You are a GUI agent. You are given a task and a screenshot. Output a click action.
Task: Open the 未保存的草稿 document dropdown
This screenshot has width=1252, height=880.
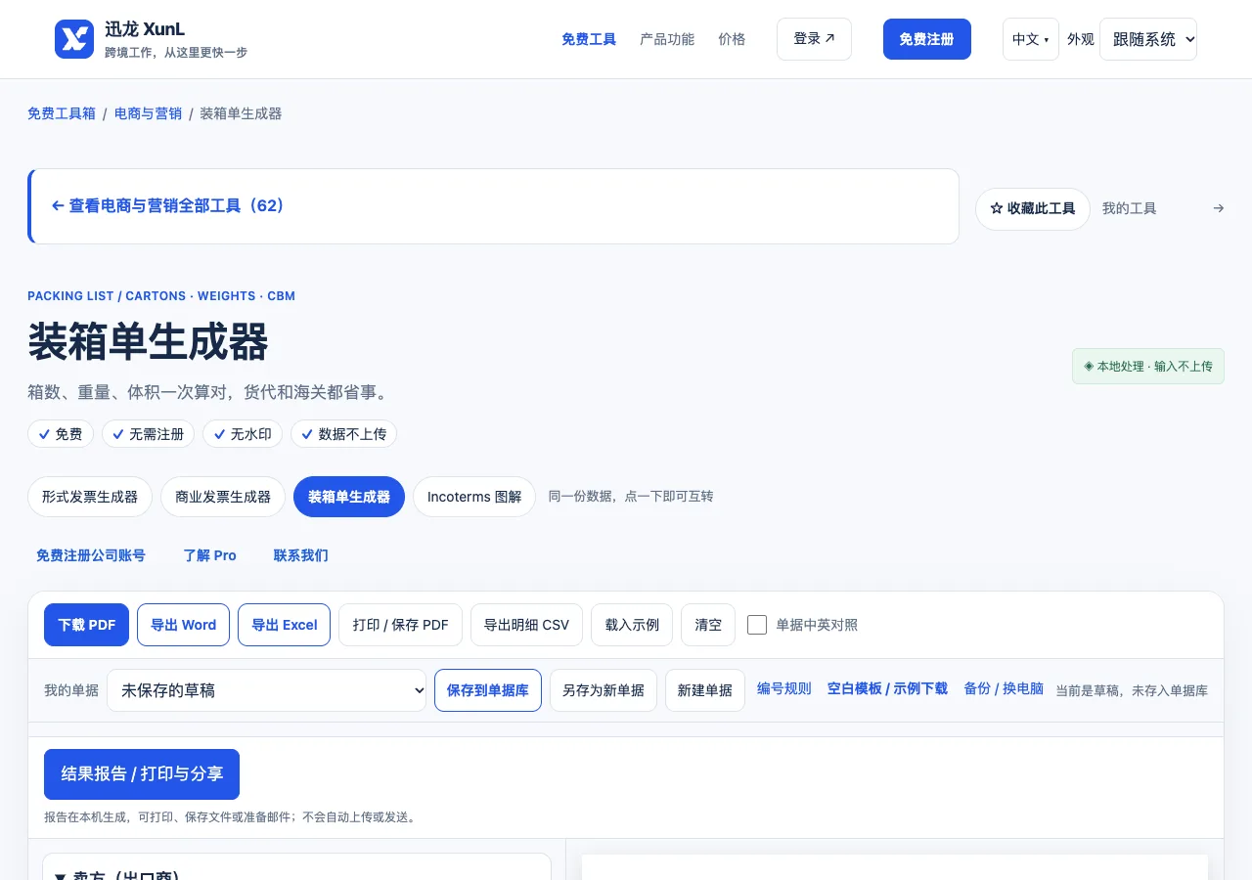266,690
